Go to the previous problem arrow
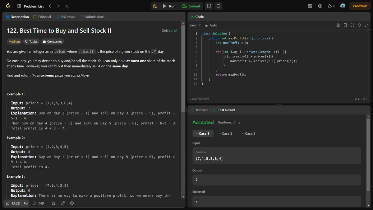The height and width of the screenshot is (210, 373). coord(50,6)
